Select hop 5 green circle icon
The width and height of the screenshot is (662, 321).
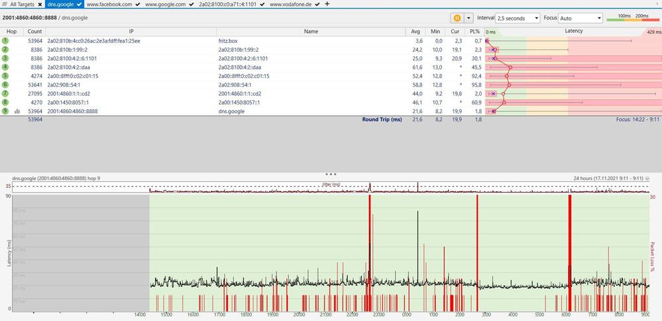[5, 76]
